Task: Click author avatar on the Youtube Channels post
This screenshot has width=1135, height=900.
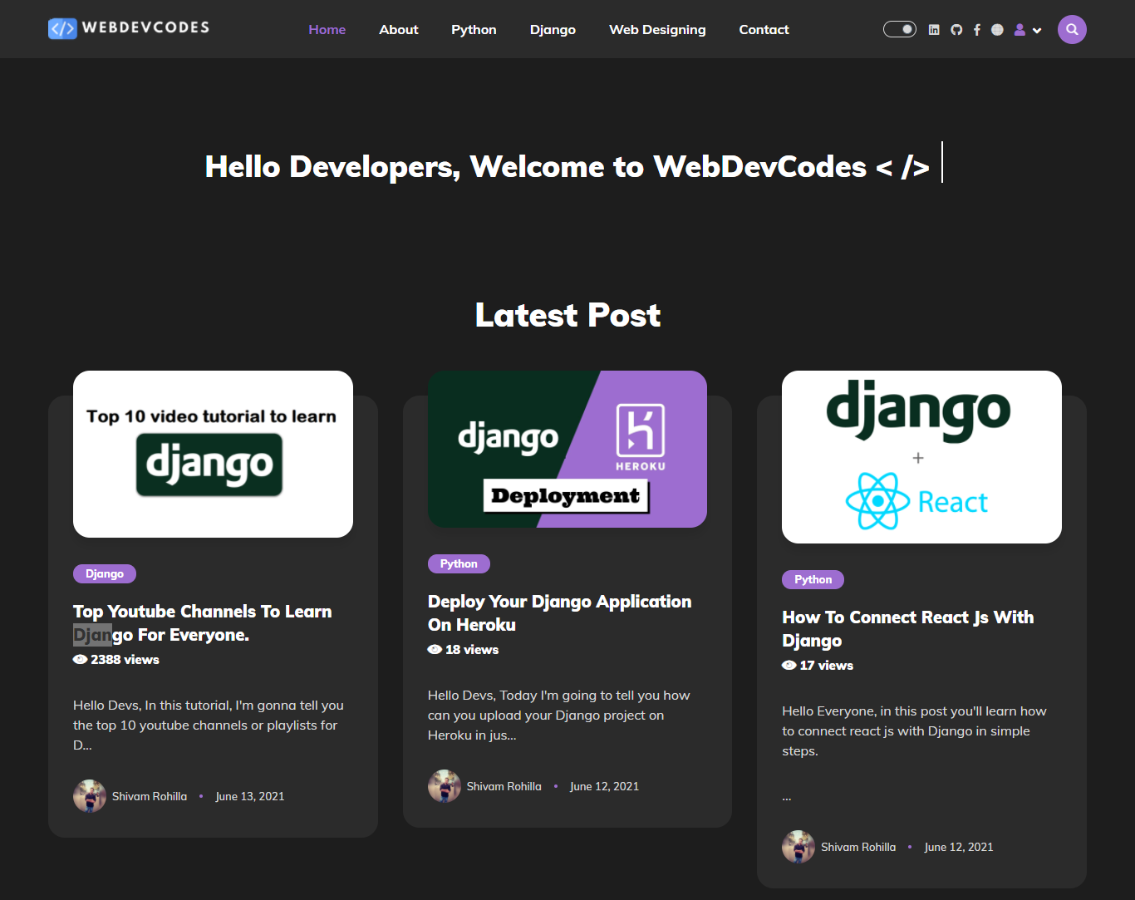Action: tap(90, 796)
